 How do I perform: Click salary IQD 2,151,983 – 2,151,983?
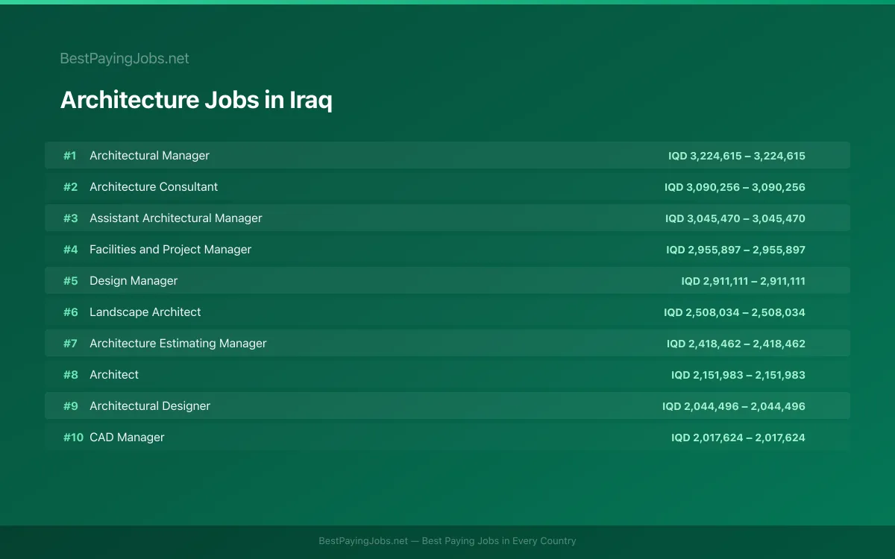point(738,375)
